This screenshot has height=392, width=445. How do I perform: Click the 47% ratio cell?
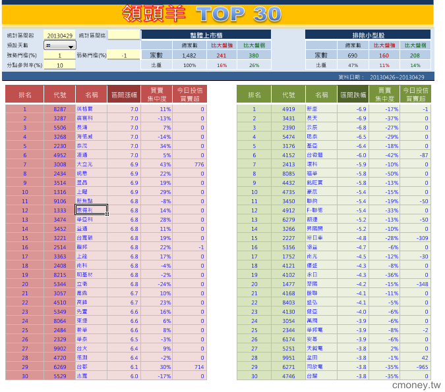click(x=353, y=65)
